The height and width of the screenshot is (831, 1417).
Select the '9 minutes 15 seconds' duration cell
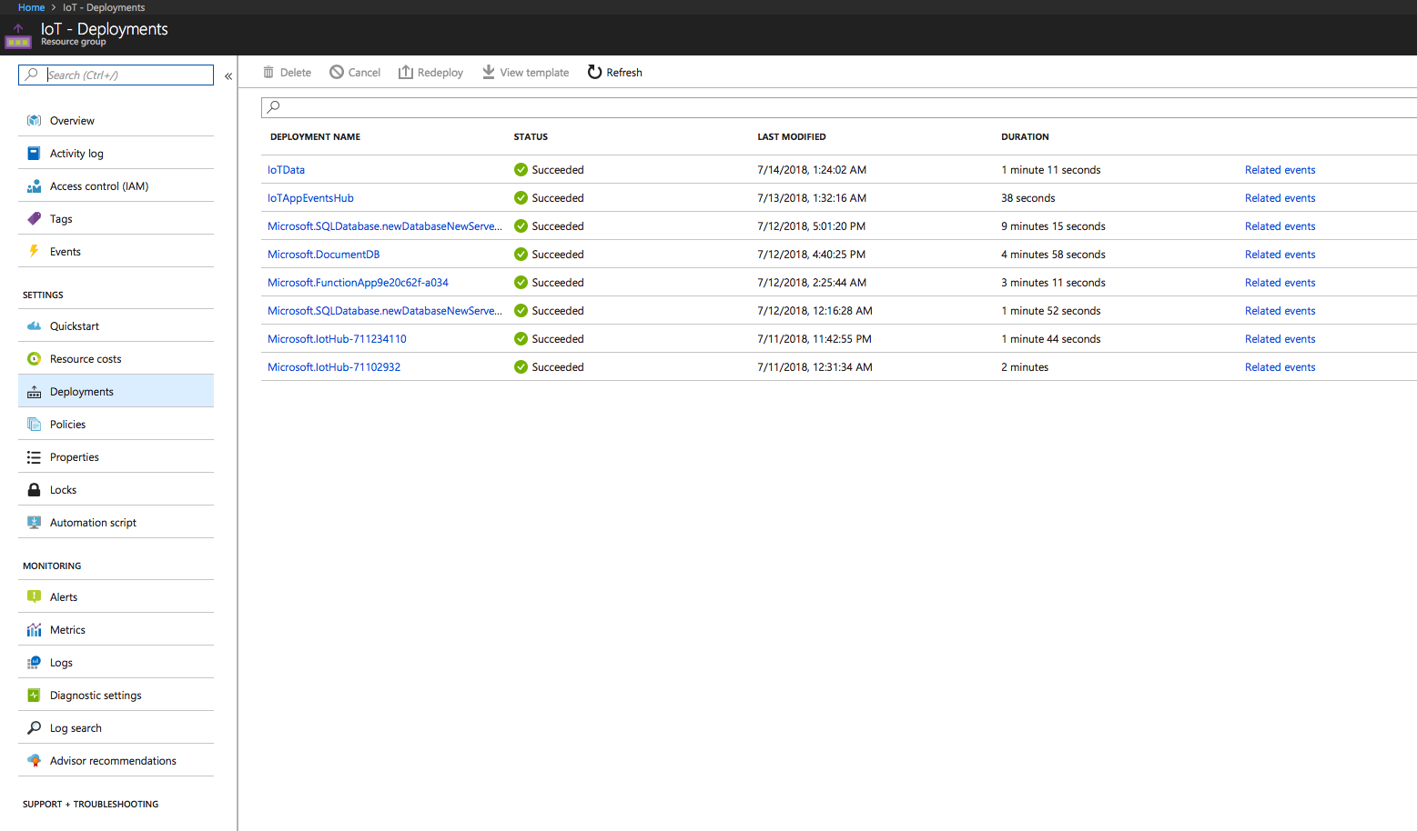(x=1053, y=226)
